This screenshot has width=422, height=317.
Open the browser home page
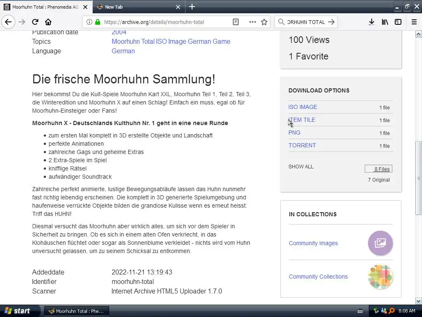coord(48,22)
